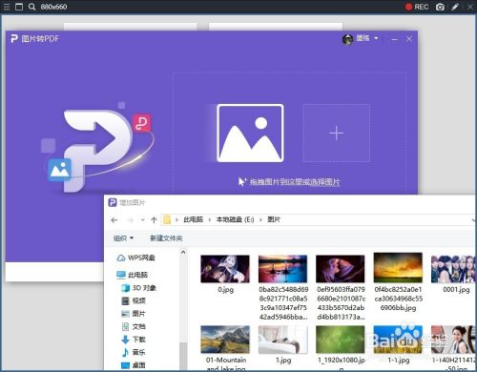Go up one folder level with up arrow

(x=154, y=220)
